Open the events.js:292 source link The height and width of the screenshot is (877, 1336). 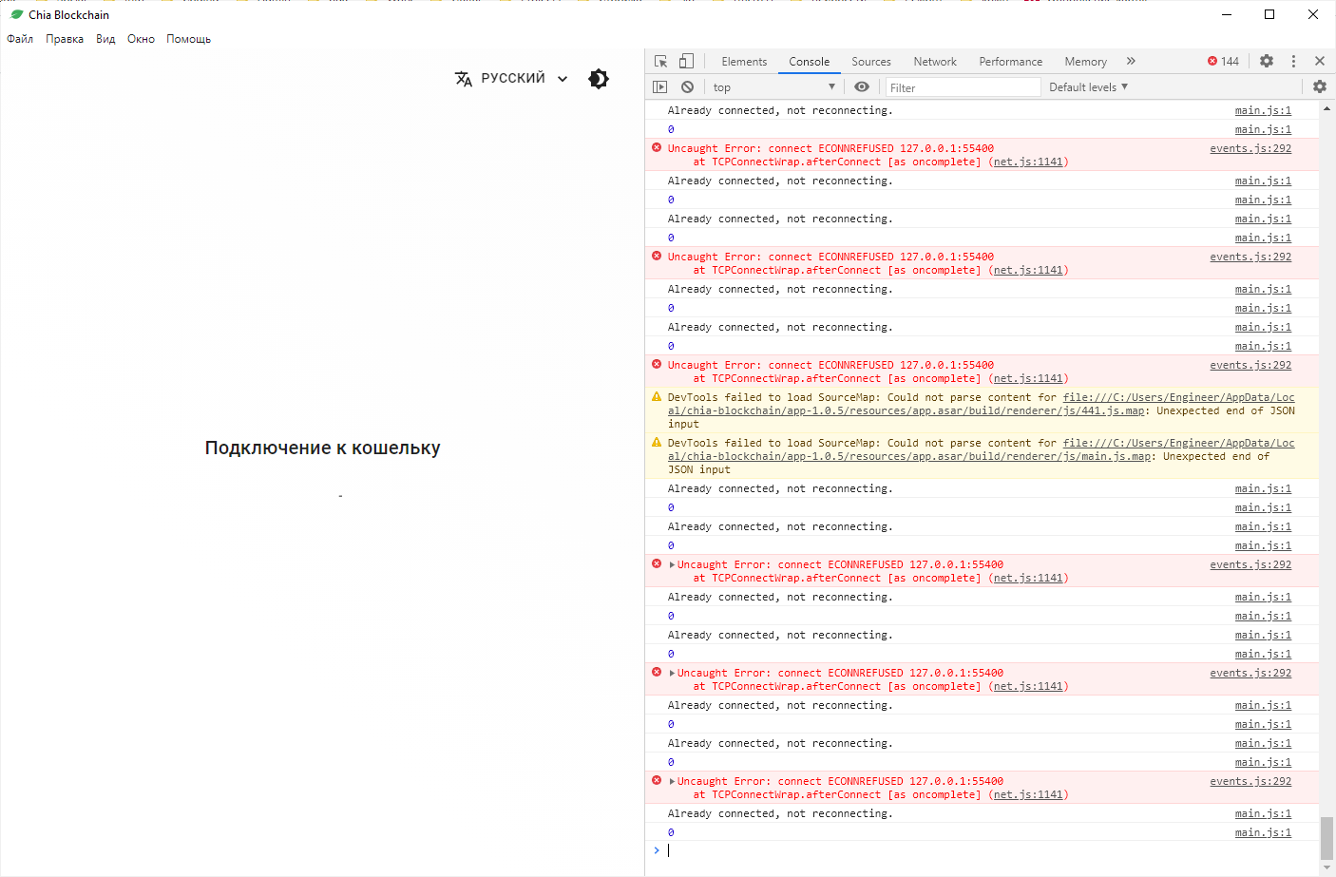(1250, 148)
